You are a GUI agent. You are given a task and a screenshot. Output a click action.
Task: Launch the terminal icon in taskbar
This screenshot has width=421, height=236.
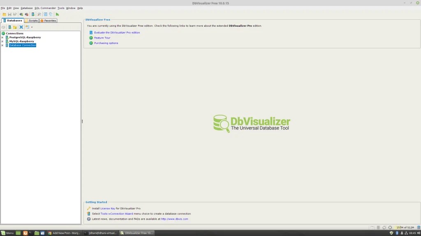[x=31, y=233]
